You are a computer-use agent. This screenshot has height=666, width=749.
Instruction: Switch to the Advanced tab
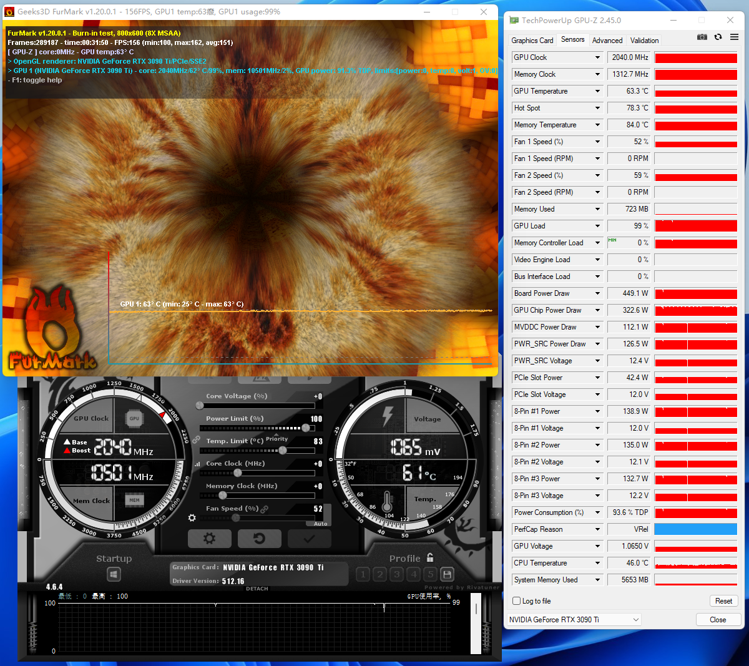coord(607,41)
